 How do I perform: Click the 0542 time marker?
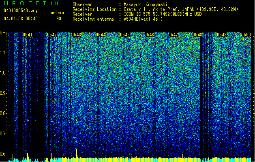coord(52,35)
